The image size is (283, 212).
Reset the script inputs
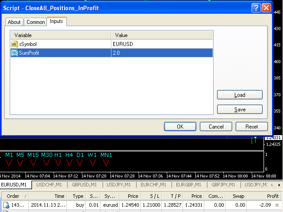[x=252, y=127]
